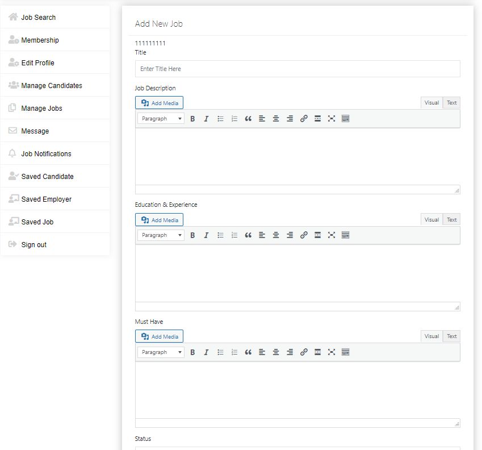Sign out from the sidebar

[33, 244]
